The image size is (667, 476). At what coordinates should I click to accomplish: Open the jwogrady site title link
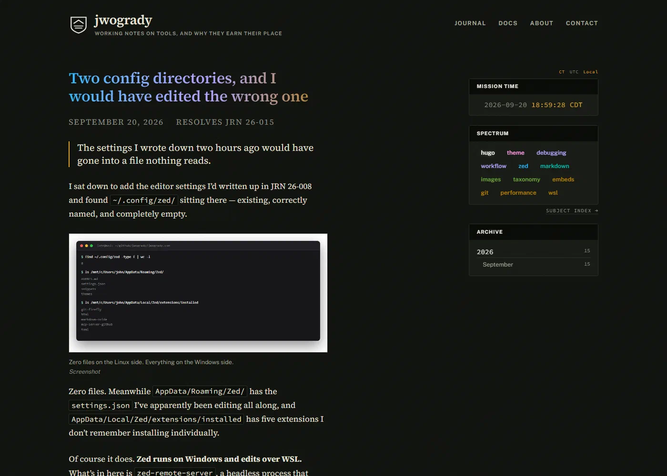click(x=123, y=20)
